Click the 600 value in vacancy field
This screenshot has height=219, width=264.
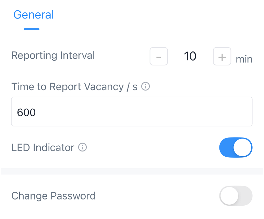coord(26,112)
